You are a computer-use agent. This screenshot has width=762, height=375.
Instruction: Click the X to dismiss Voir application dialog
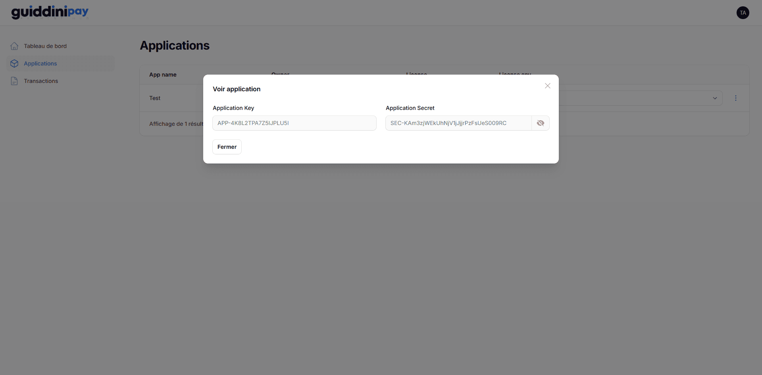pos(548,86)
